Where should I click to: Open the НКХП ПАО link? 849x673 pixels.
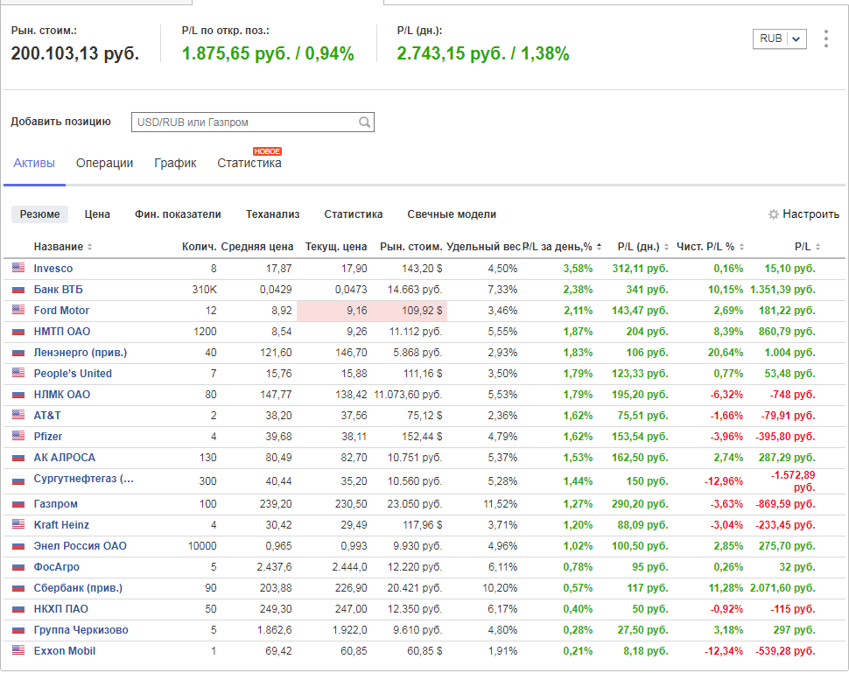click(60, 610)
